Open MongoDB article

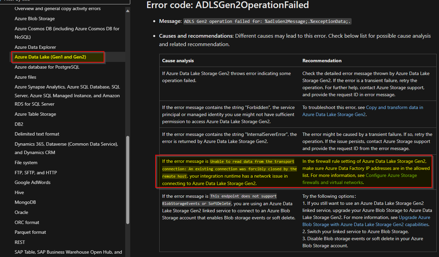coord(25,202)
